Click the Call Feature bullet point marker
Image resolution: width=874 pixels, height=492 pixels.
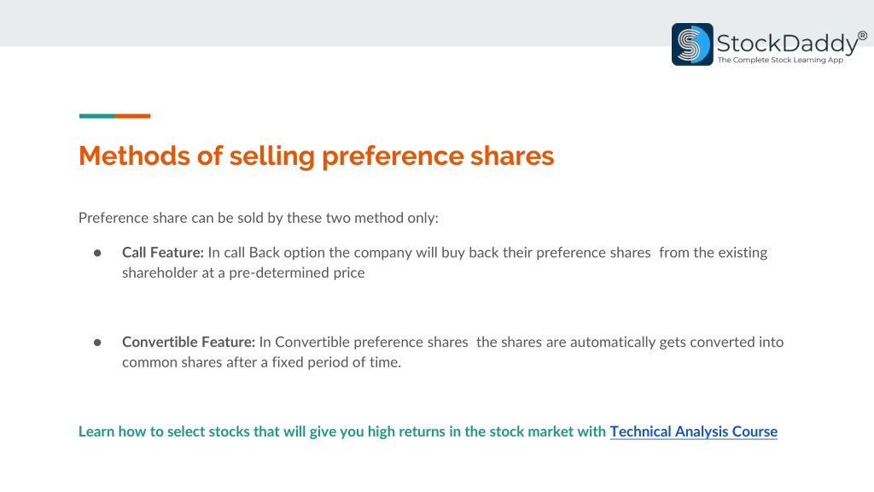pos(97,253)
